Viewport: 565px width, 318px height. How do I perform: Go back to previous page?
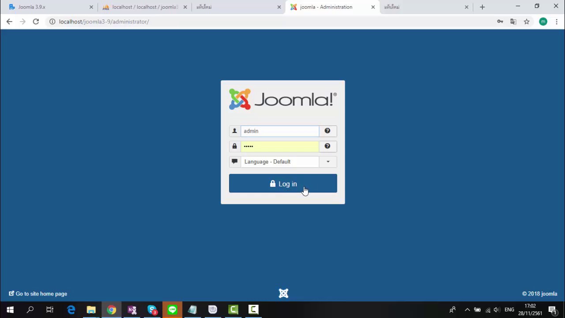(9, 22)
